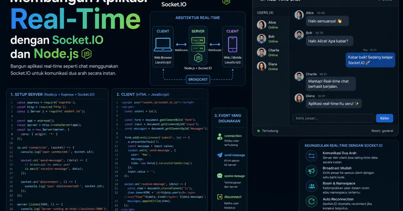Select the Halo Alice! Apa kabar? message bubble
This screenshot has height=211, width=403.
[x=329, y=41]
